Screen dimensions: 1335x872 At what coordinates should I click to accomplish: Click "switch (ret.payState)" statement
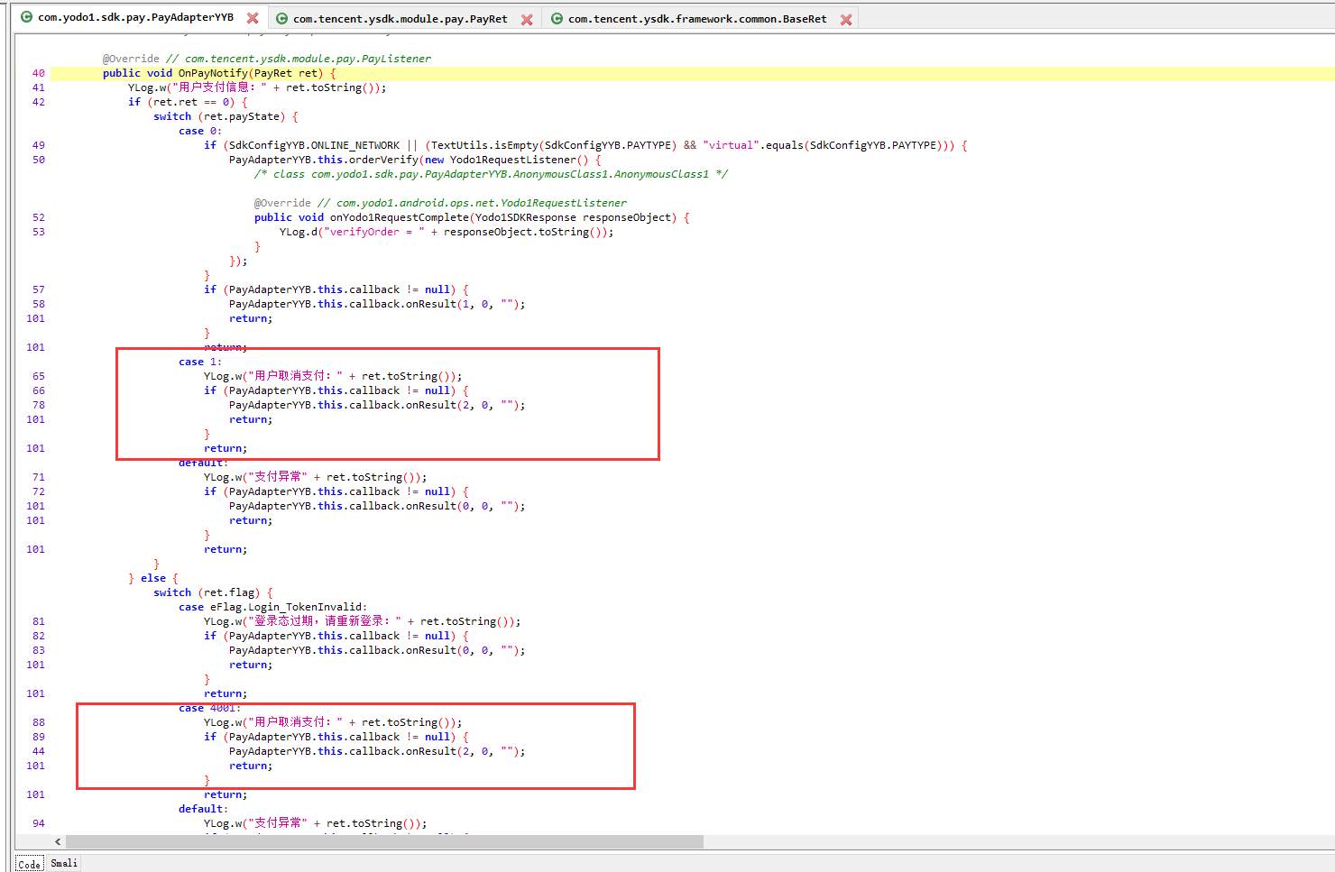pyautogui.click(x=226, y=116)
